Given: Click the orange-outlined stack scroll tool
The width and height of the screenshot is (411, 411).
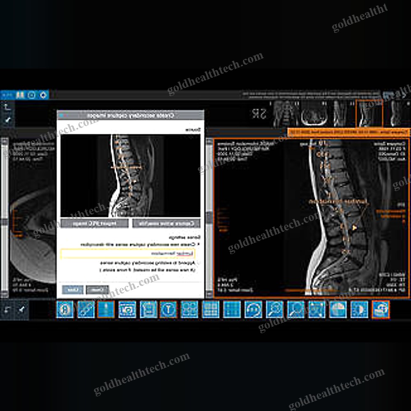Looking at the screenshot, I should pos(381,309).
